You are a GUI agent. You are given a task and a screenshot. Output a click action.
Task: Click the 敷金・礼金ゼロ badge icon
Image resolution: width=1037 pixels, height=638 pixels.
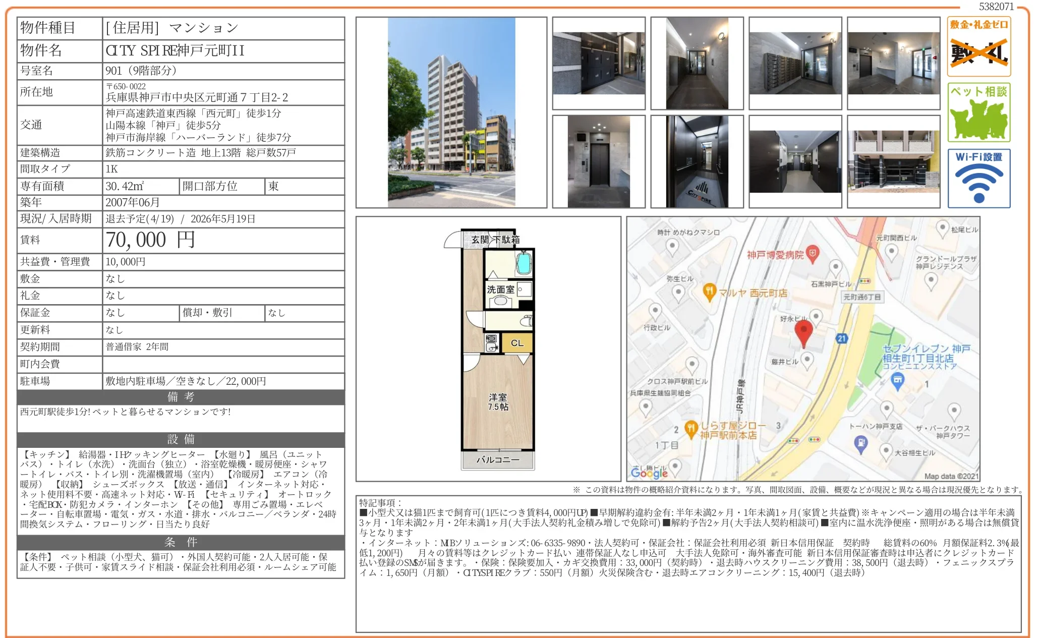pyautogui.click(x=978, y=47)
